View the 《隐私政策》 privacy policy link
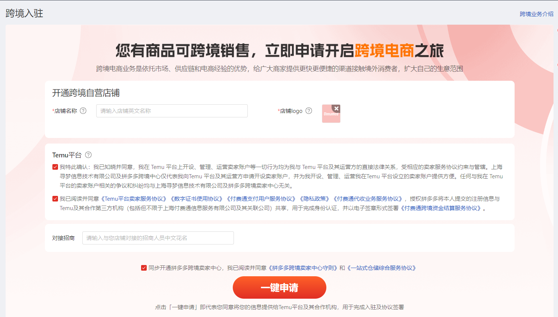Image resolution: width=558 pixels, height=317 pixels. tap(314, 199)
